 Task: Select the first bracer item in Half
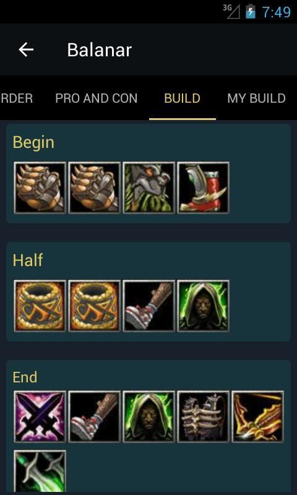point(40,306)
